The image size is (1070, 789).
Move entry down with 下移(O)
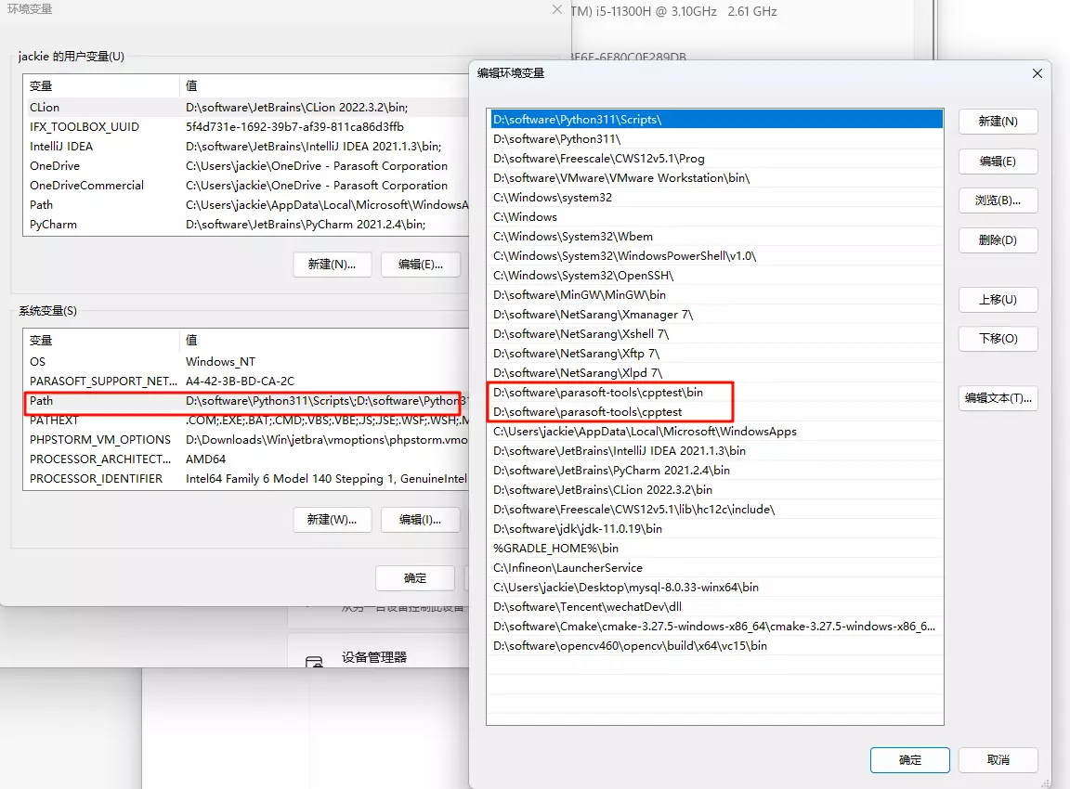998,339
